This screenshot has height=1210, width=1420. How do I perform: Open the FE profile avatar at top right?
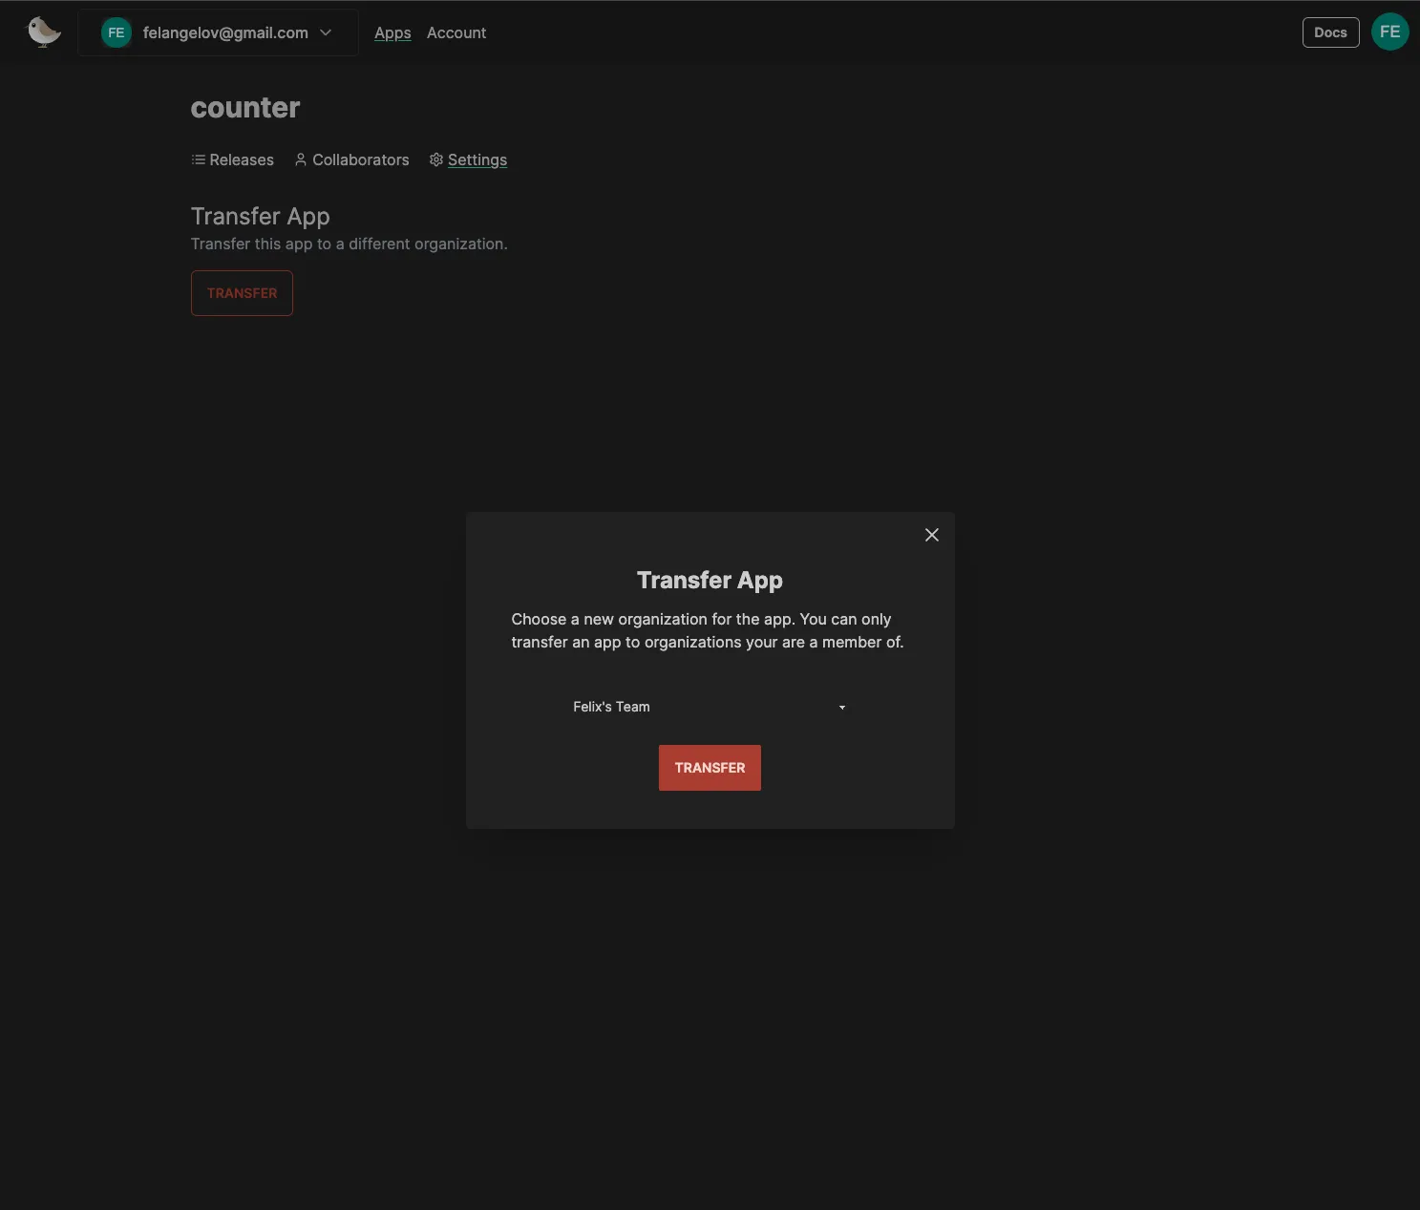click(x=1389, y=32)
